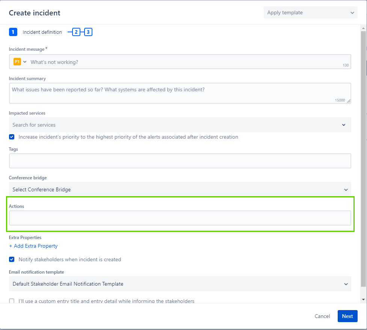367x330 pixels.
Task: Uncheck increase incident's priority checkbox
Action: tap(12, 137)
